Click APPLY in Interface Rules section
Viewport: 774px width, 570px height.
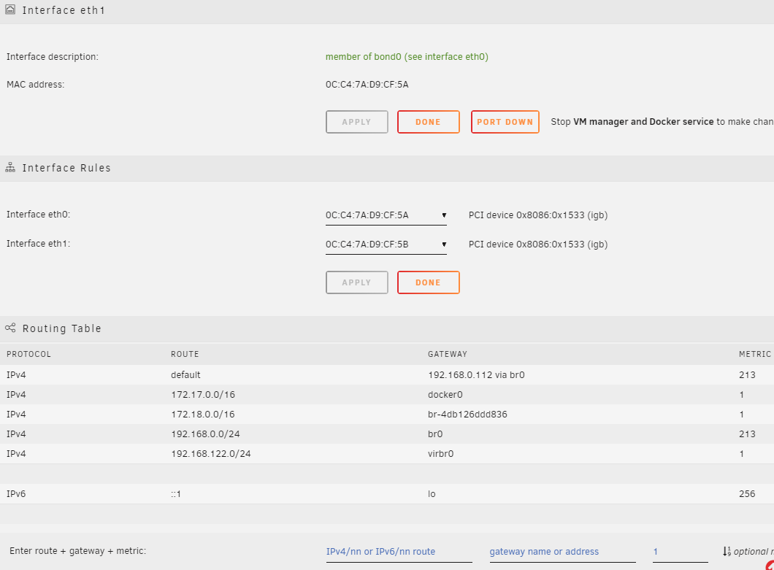pos(357,282)
